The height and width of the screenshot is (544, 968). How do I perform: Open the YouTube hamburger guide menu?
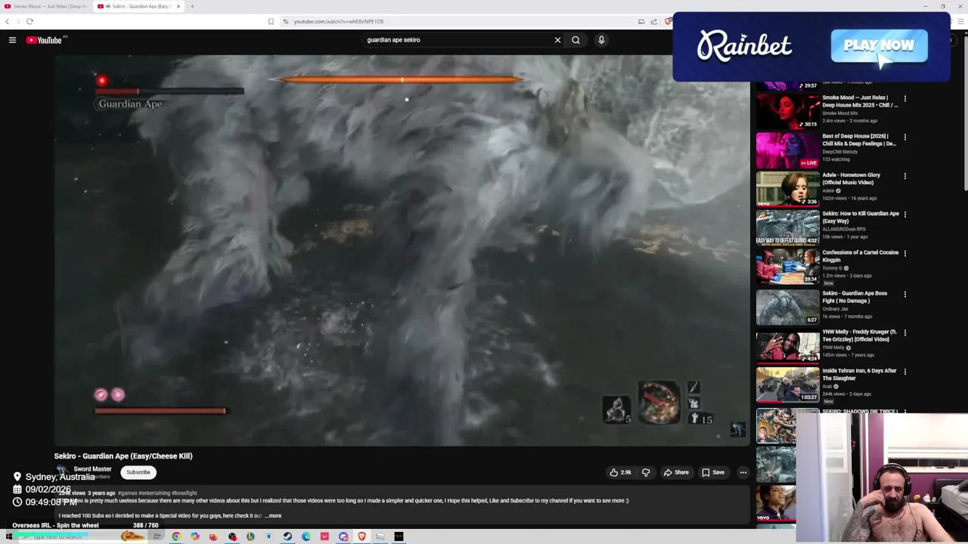pyautogui.click(x=12, y=40)
